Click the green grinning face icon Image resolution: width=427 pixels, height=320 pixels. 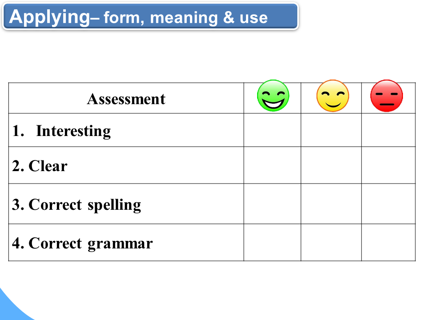[273, 96]
